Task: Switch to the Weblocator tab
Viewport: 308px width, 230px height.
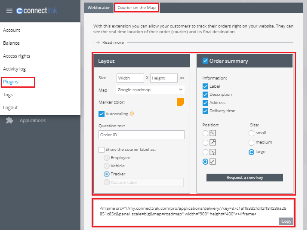Action: coord(99,8)
